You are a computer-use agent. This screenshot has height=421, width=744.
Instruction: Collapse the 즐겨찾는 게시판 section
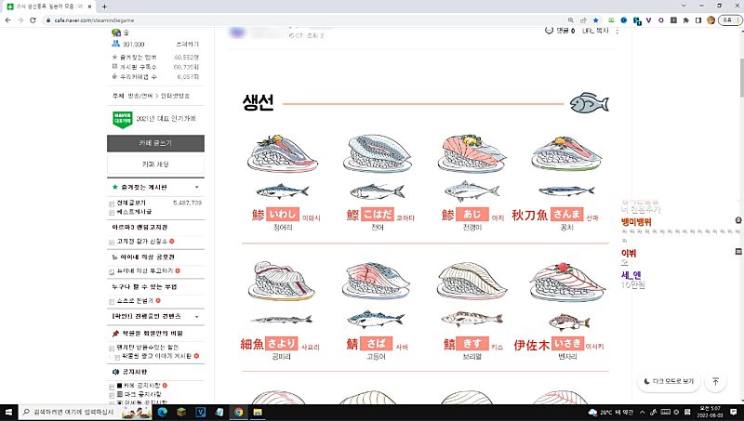(197, 187)
